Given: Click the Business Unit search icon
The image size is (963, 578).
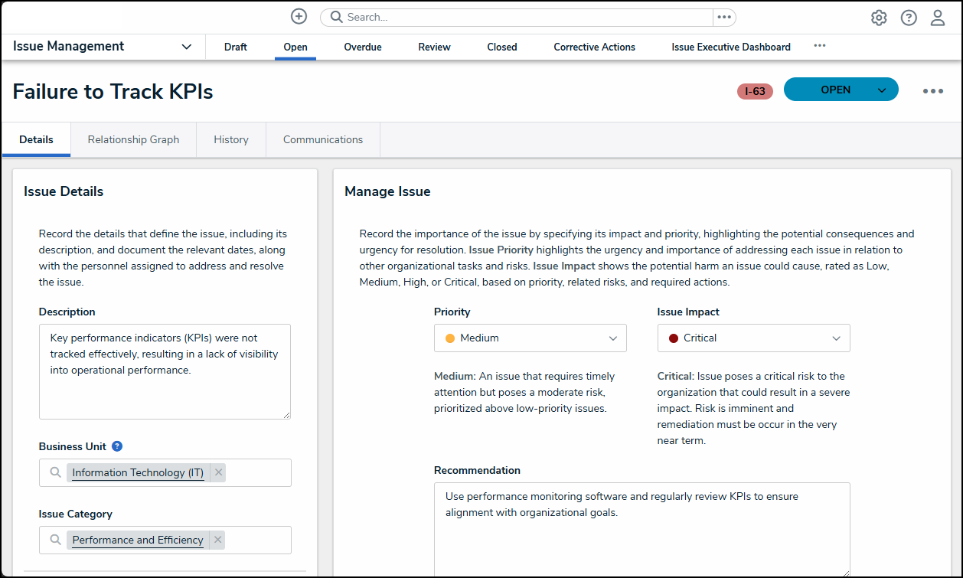Looking at the screenshot, I should point(55,472).
